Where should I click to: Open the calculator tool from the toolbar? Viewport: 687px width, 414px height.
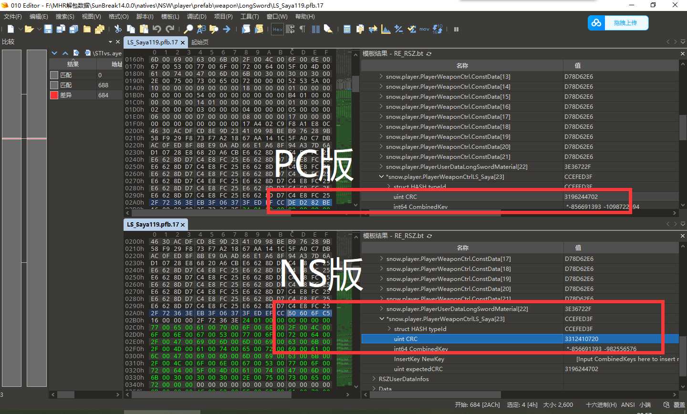click(x=347, y=29)
